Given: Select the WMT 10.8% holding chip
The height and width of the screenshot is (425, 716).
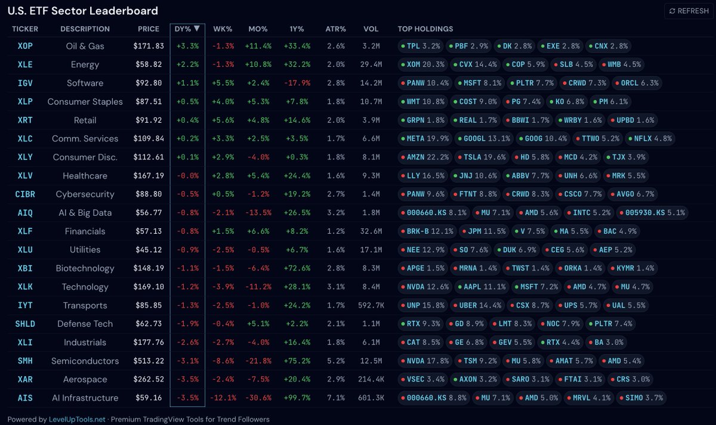Looking at the screenshot, I should pyautogui.click(x=424, y=101).
